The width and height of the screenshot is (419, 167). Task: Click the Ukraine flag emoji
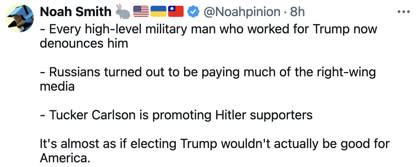(x=158, y=12)
